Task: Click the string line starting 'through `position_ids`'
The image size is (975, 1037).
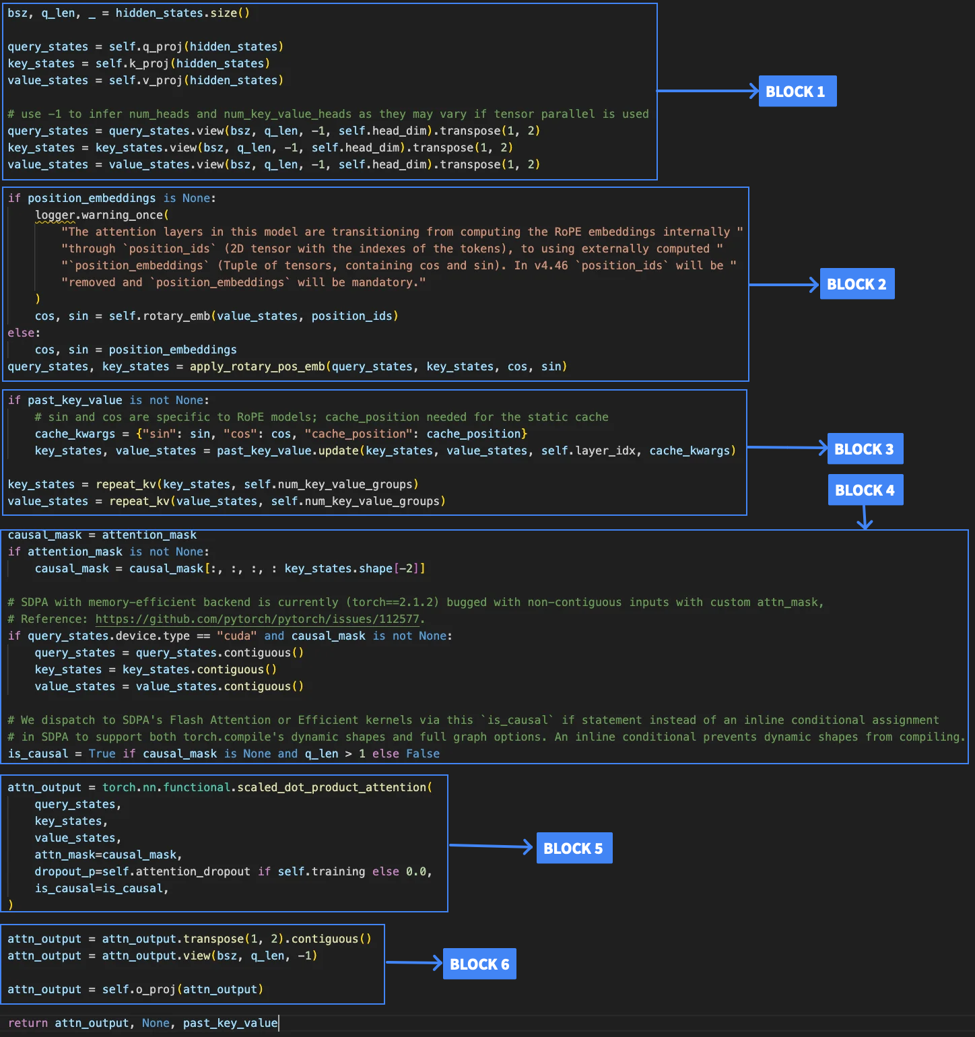Action: [392, 248]
